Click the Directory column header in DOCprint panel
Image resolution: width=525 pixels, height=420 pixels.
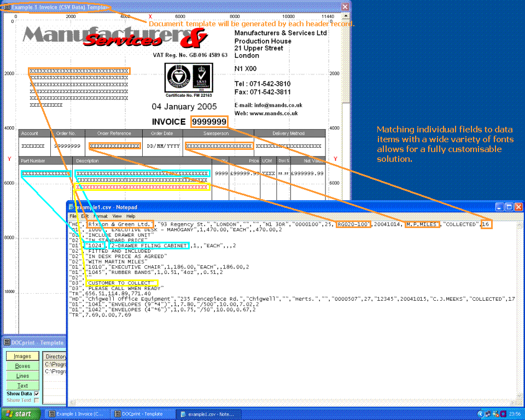(x=55, y=357)
